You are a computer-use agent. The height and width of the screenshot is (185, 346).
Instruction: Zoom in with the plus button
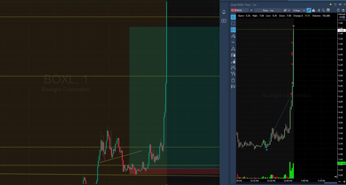[x=344, y=182]
